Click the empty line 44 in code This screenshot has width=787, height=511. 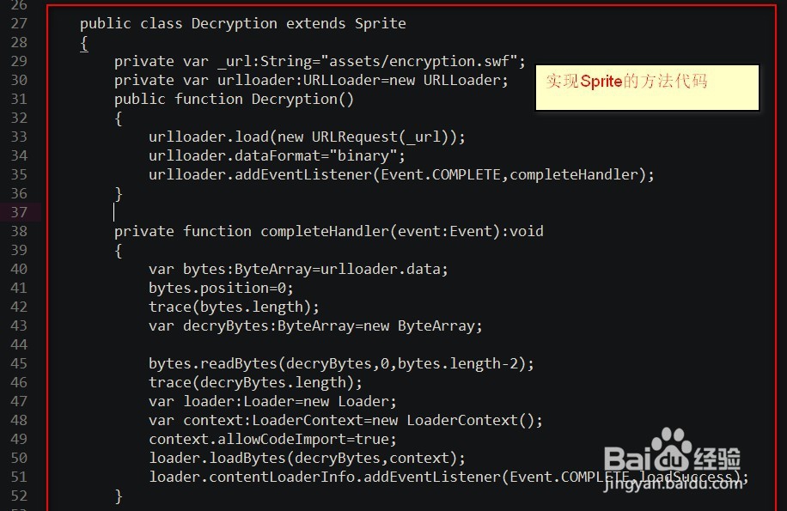tap(258, 344)
